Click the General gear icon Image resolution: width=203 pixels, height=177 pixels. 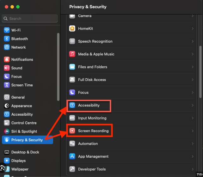pyautogui.click(x=7, y=97)
